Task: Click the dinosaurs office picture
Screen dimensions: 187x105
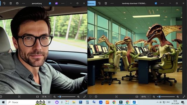Action: coord(135,50)
